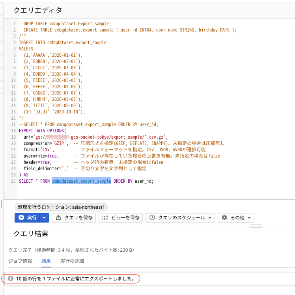The width and height of the screenshot is (295, 295).
Task: Click the save icon beside クエリを保存
Action: (x=58, y=218)
